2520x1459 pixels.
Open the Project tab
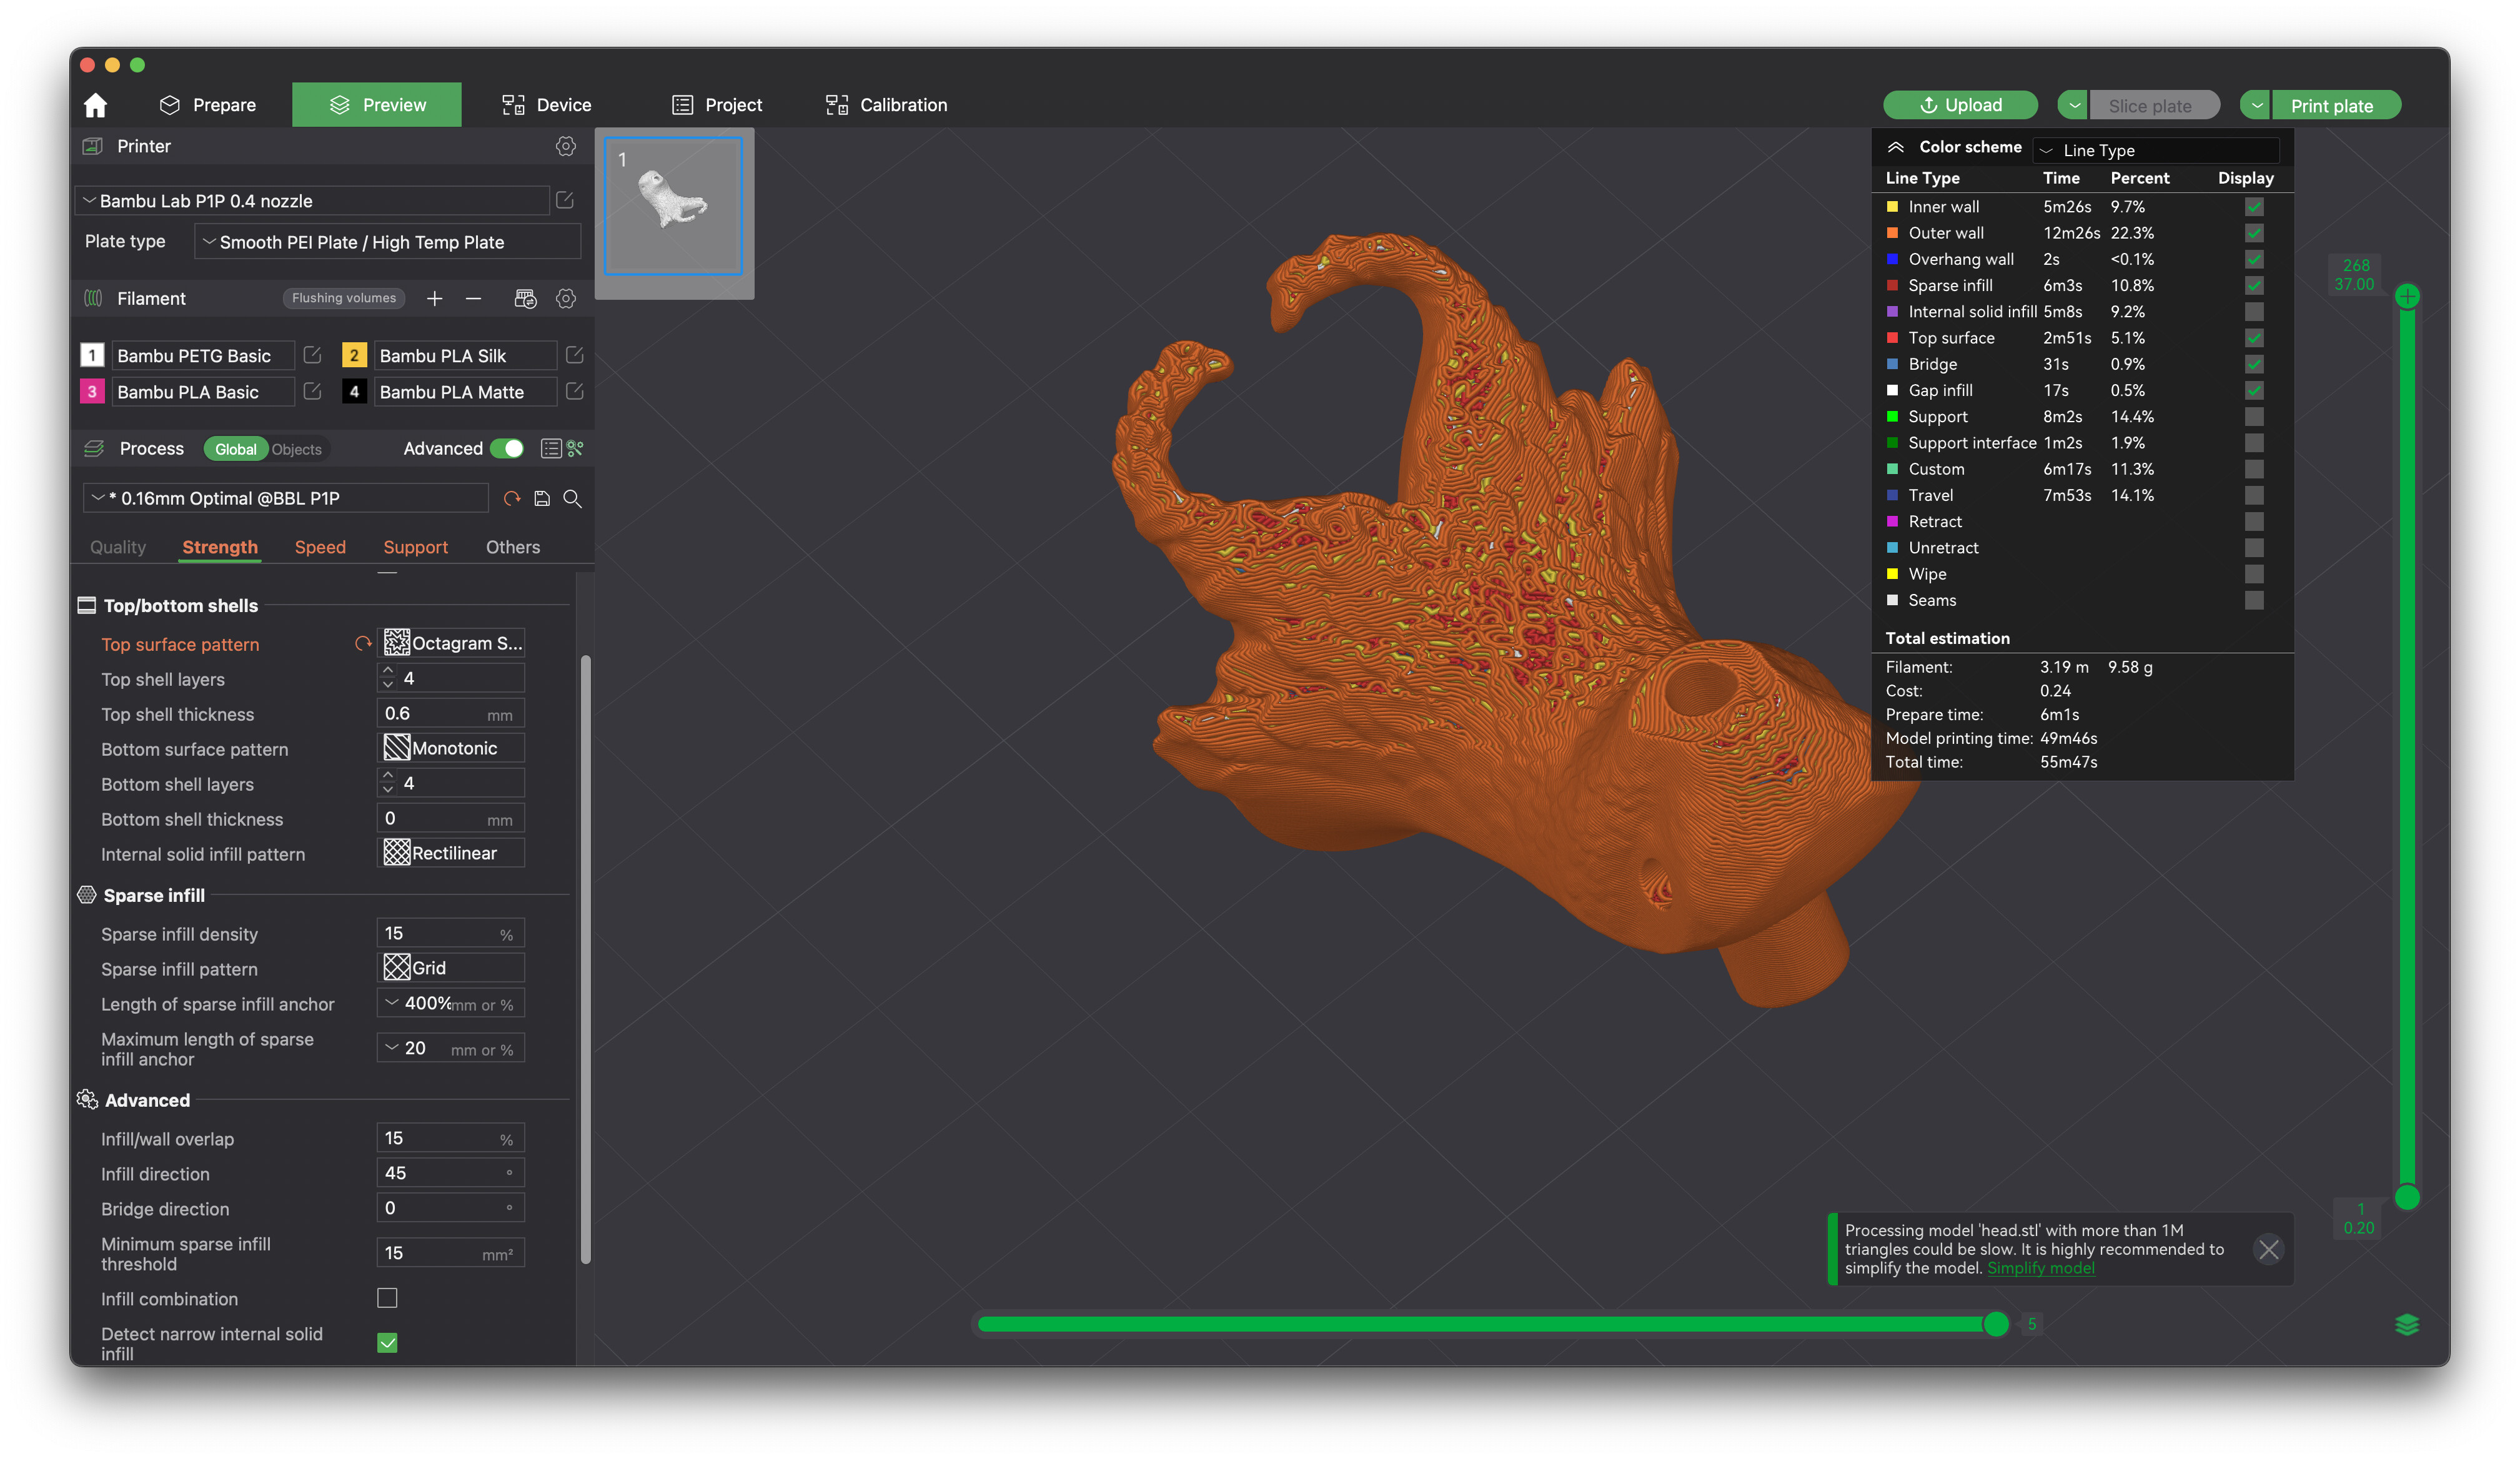point(717,105)
